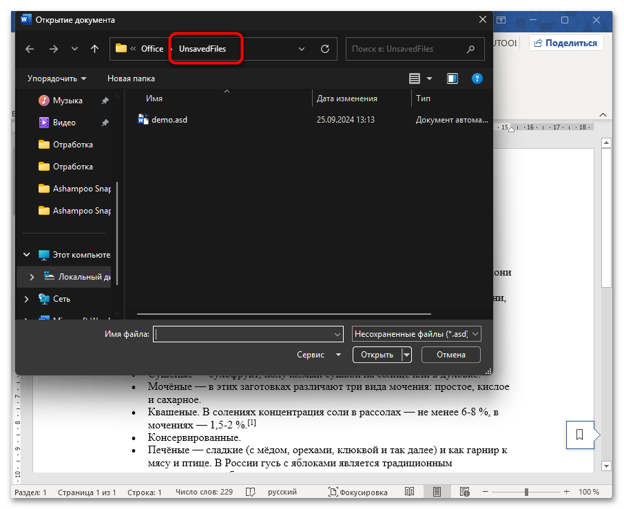Expand the Сеть tree node

coord(27,299)
